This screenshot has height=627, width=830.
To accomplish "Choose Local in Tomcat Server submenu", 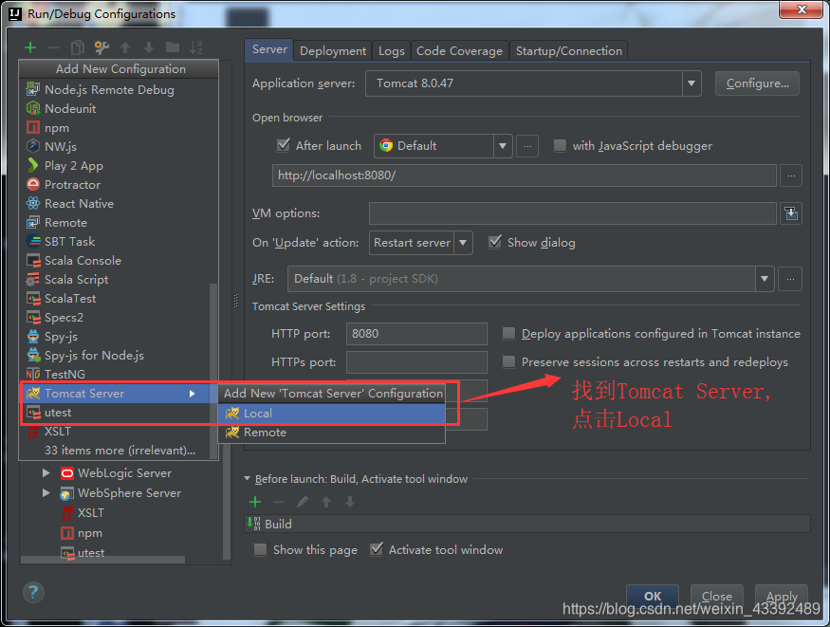I will [x=331, y=414].
